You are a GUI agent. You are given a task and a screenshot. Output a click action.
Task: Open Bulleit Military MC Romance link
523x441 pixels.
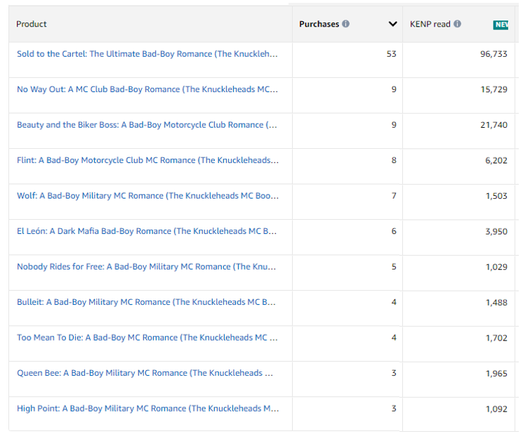click(147, 302)
